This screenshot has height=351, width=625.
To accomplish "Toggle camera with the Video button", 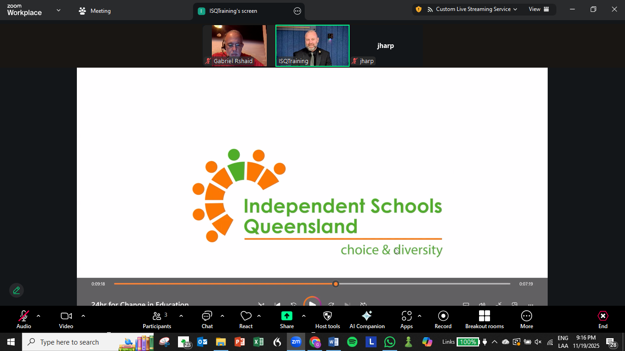I will (x=66, y=319).
